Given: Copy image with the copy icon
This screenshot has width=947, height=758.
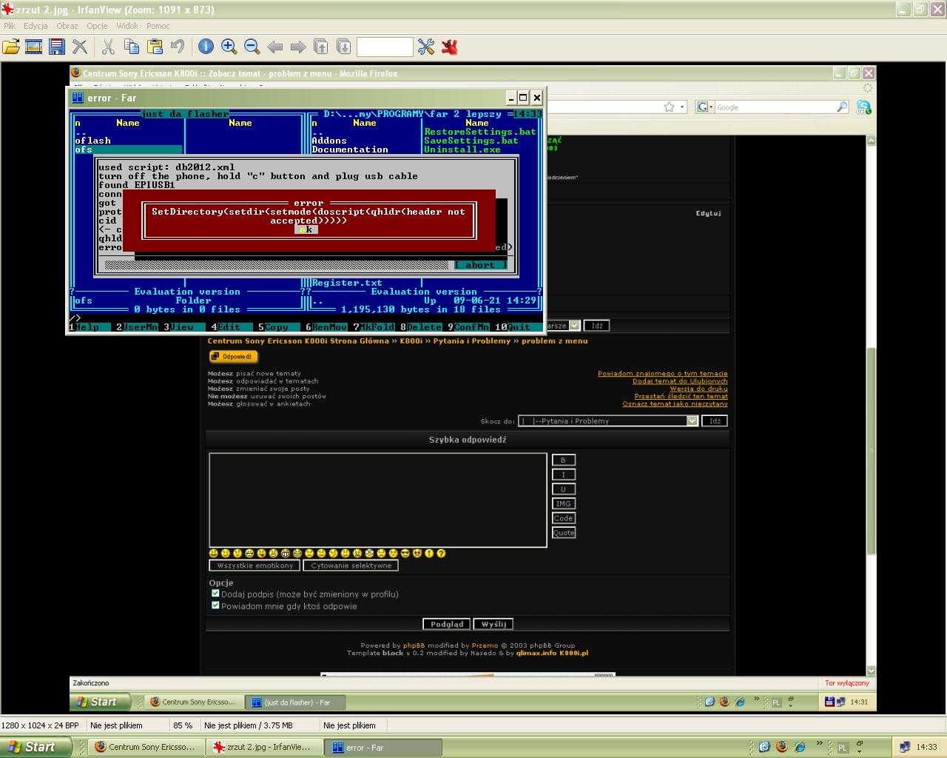Looking at the screenshot, I should tap(132, 47).
